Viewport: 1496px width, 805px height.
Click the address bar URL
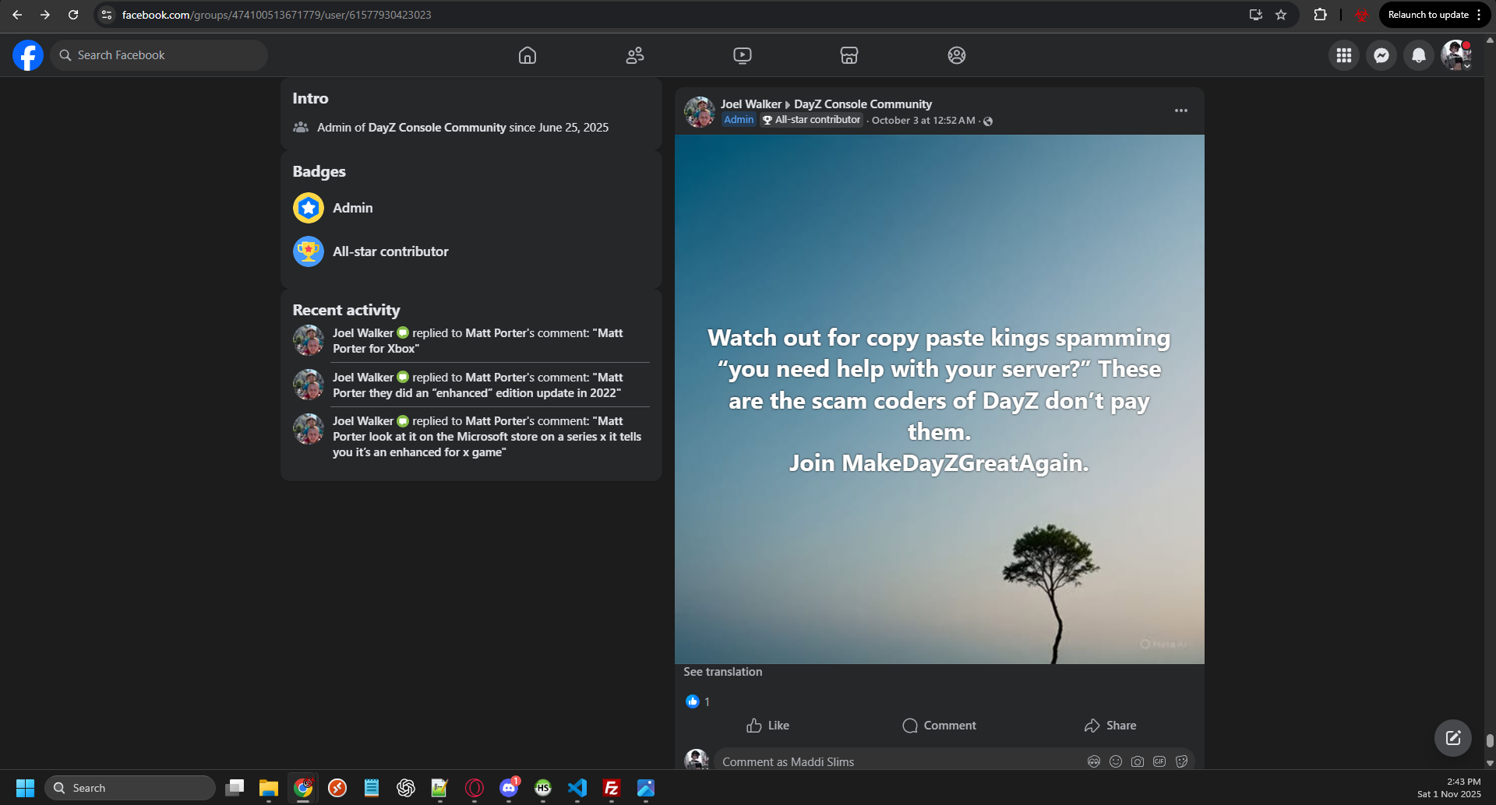click(x=277, y=15)
